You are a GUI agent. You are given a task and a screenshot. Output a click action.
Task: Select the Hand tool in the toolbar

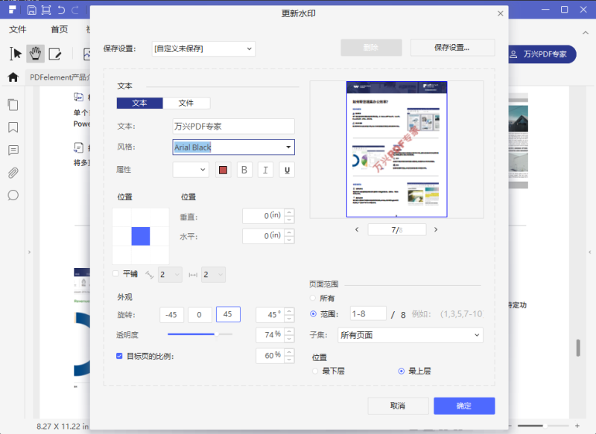(x=34, y=53)
